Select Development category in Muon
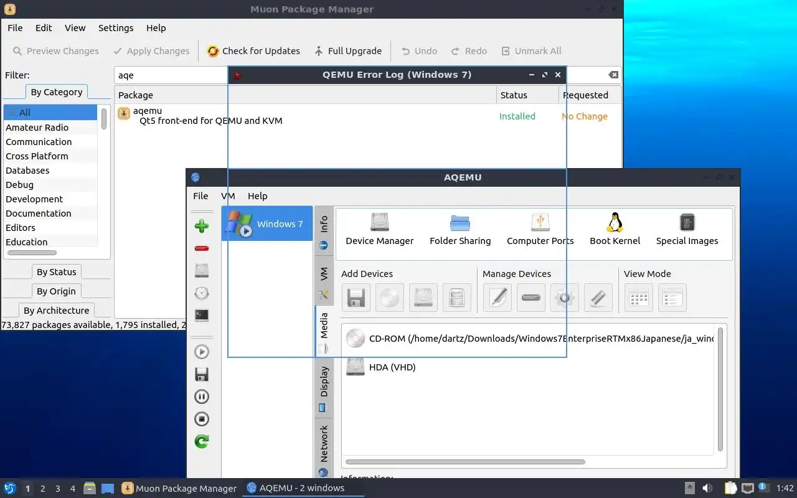This screenshot has width=797, height=498. (x=50, y=199)
